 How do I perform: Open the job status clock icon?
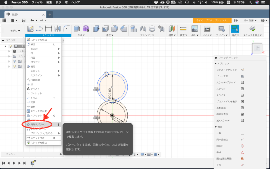coord(236,20)
